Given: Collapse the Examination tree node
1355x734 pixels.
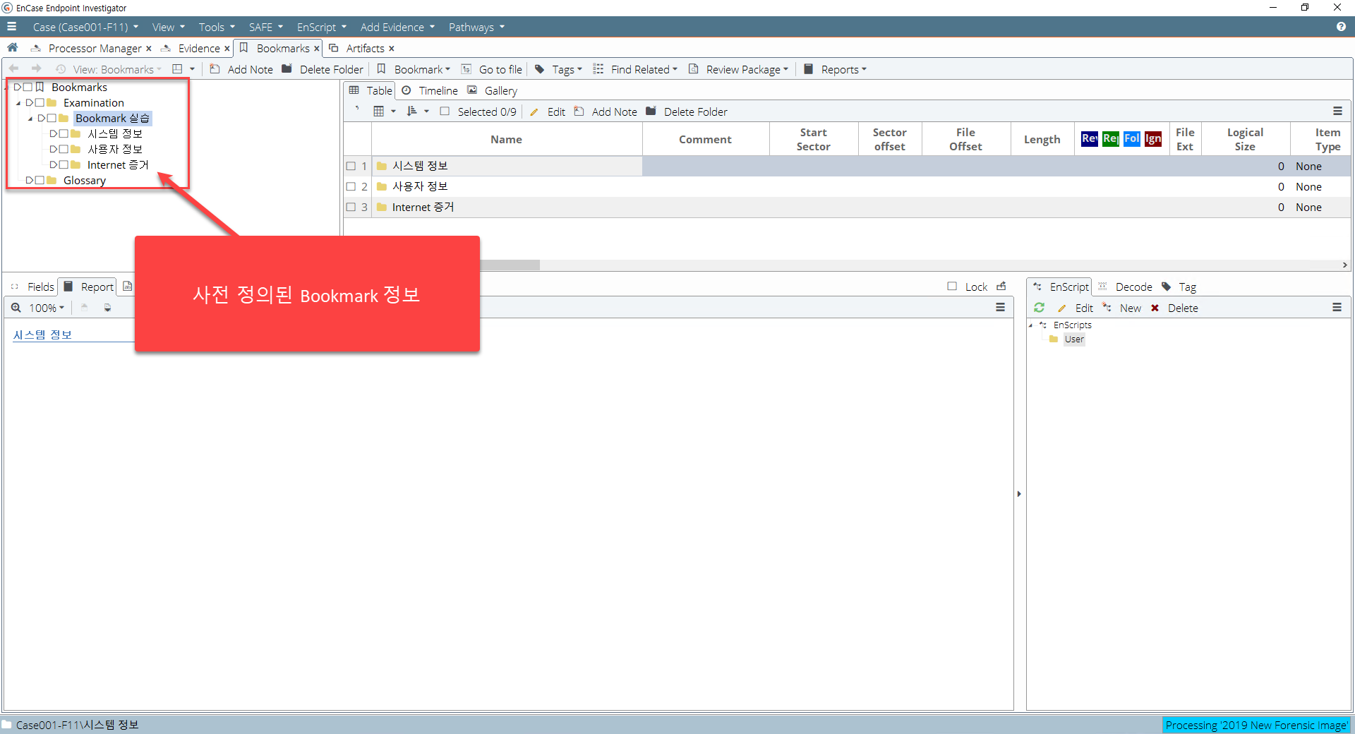Looking at the screenshot, I should (18, 103).
